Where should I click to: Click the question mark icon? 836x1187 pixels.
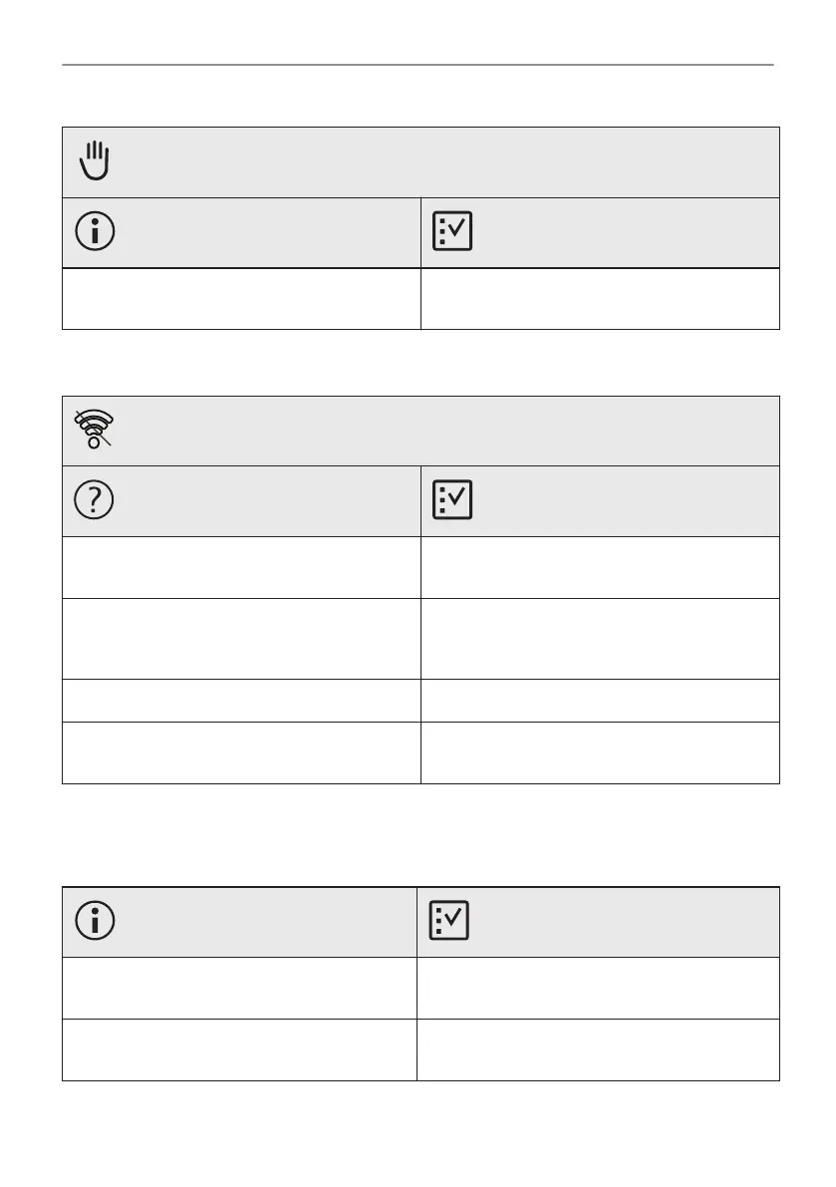pyautogui.click(x=95, y=501)
